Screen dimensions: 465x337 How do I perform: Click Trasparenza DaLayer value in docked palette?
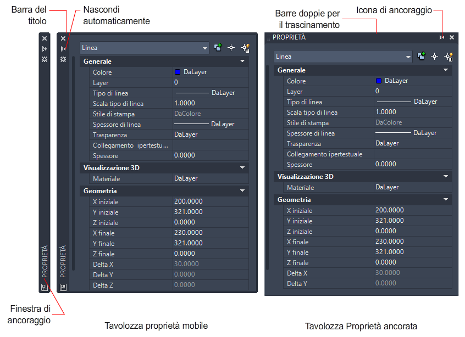point(413,143)
